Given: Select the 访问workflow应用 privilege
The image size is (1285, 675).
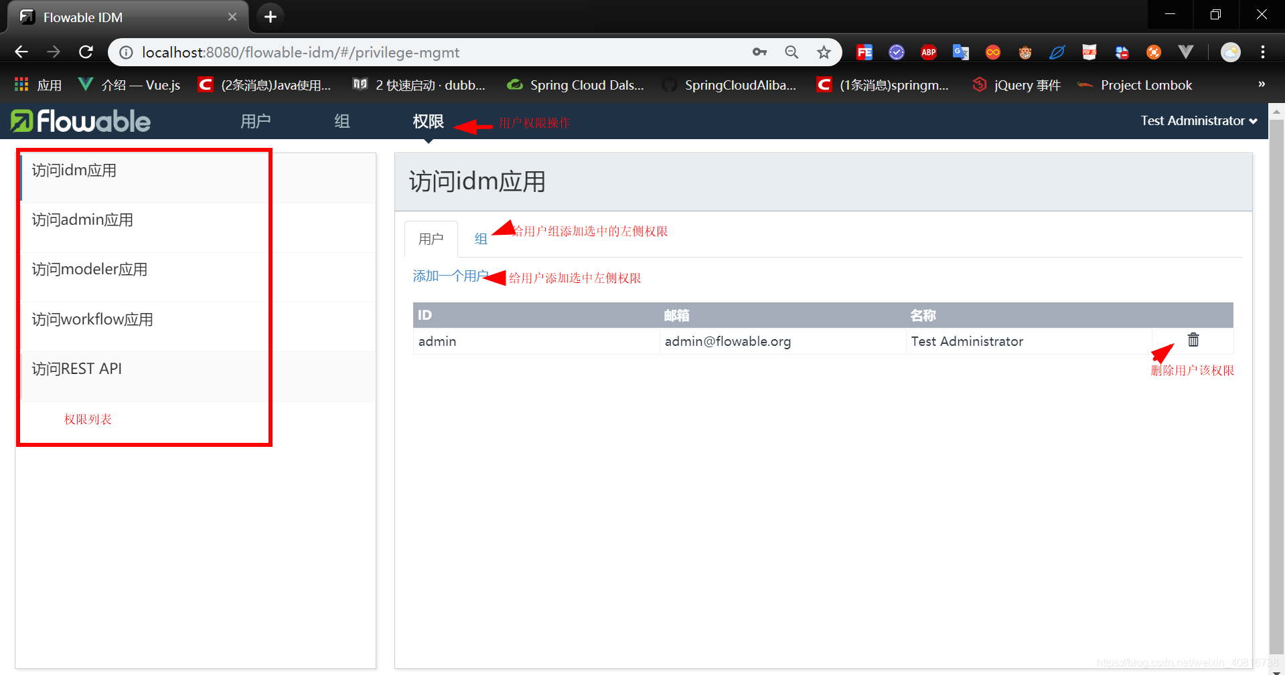Looking at the screenshot, I should tap(198, 327).
